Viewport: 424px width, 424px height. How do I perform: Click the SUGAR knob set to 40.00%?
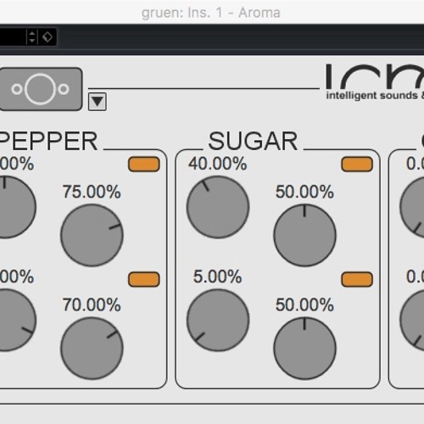(218, 207)
